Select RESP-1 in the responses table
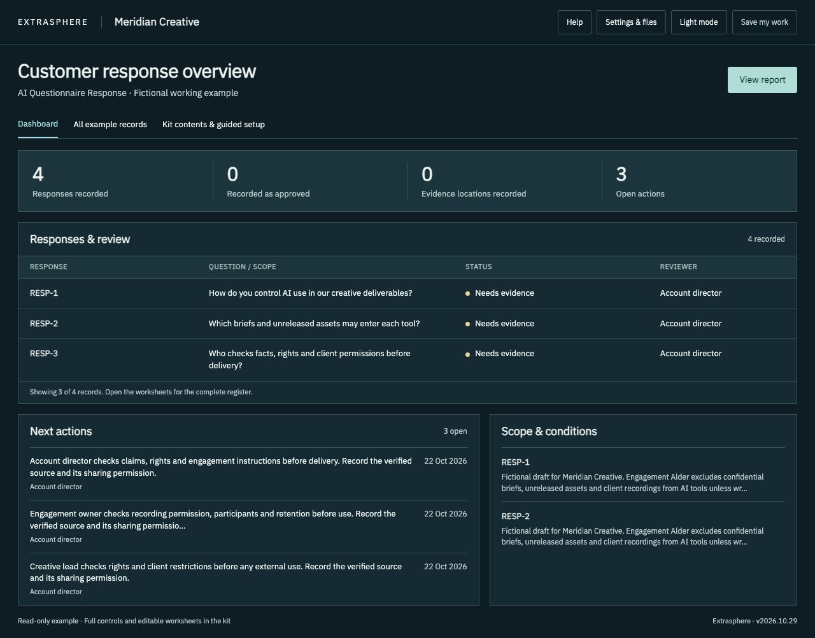 pos(44,293)
